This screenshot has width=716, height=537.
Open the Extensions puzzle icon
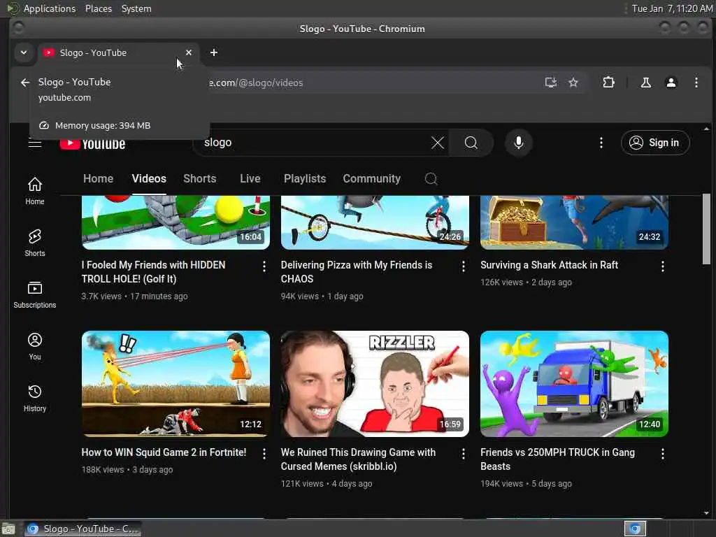[609, 83]
